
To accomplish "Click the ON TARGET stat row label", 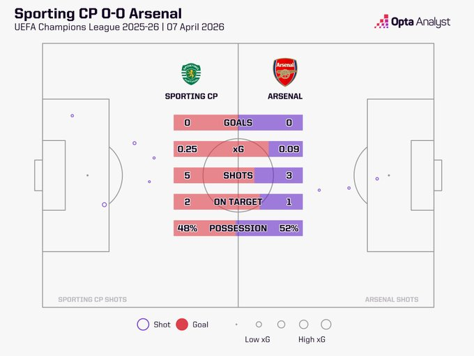I will pyautogui.click(x=238, y=202).
